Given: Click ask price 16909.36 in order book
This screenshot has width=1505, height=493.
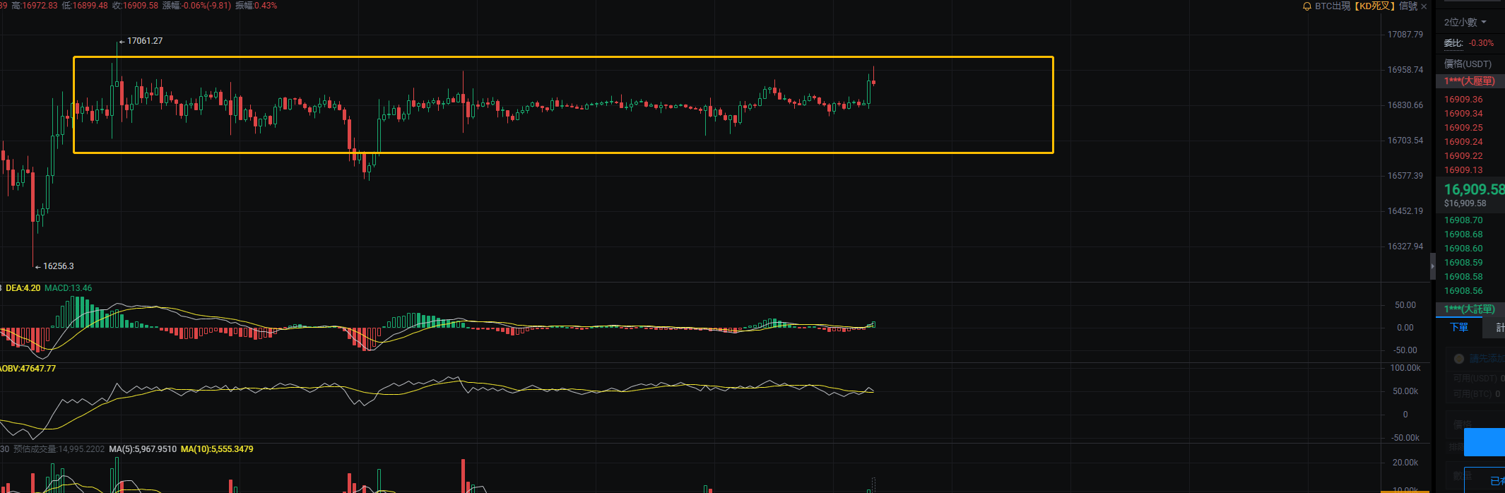Looking at the screenshot, I should (x=1463, y=100).
